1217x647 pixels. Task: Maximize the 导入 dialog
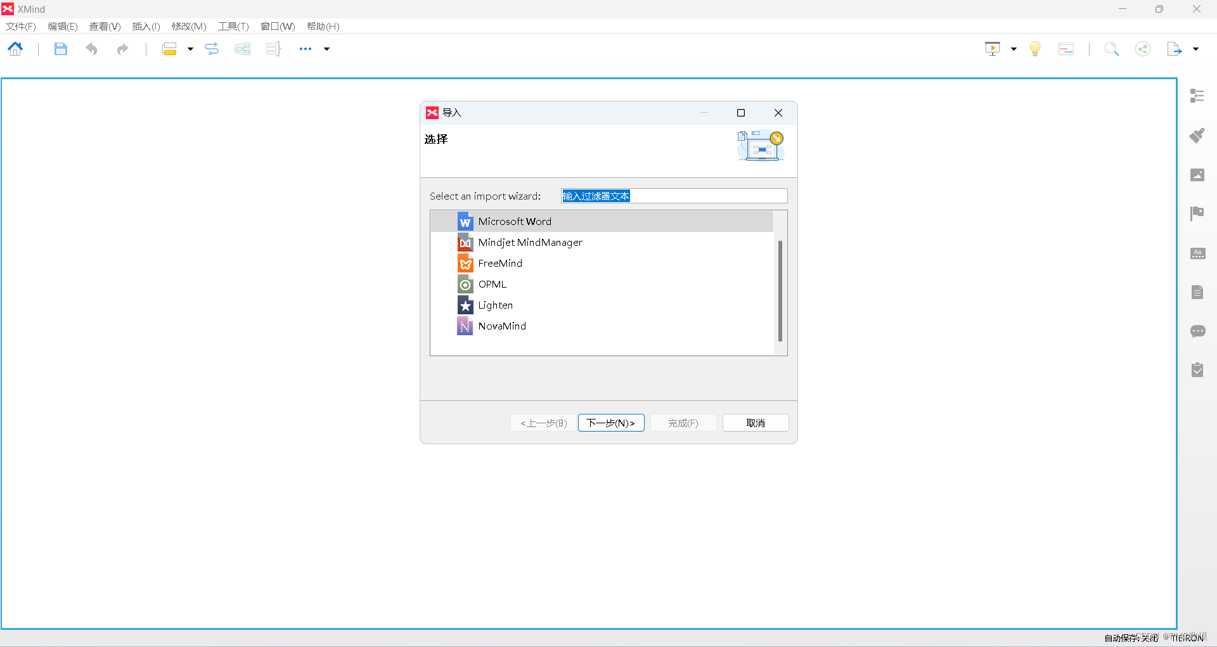point(741,113)
